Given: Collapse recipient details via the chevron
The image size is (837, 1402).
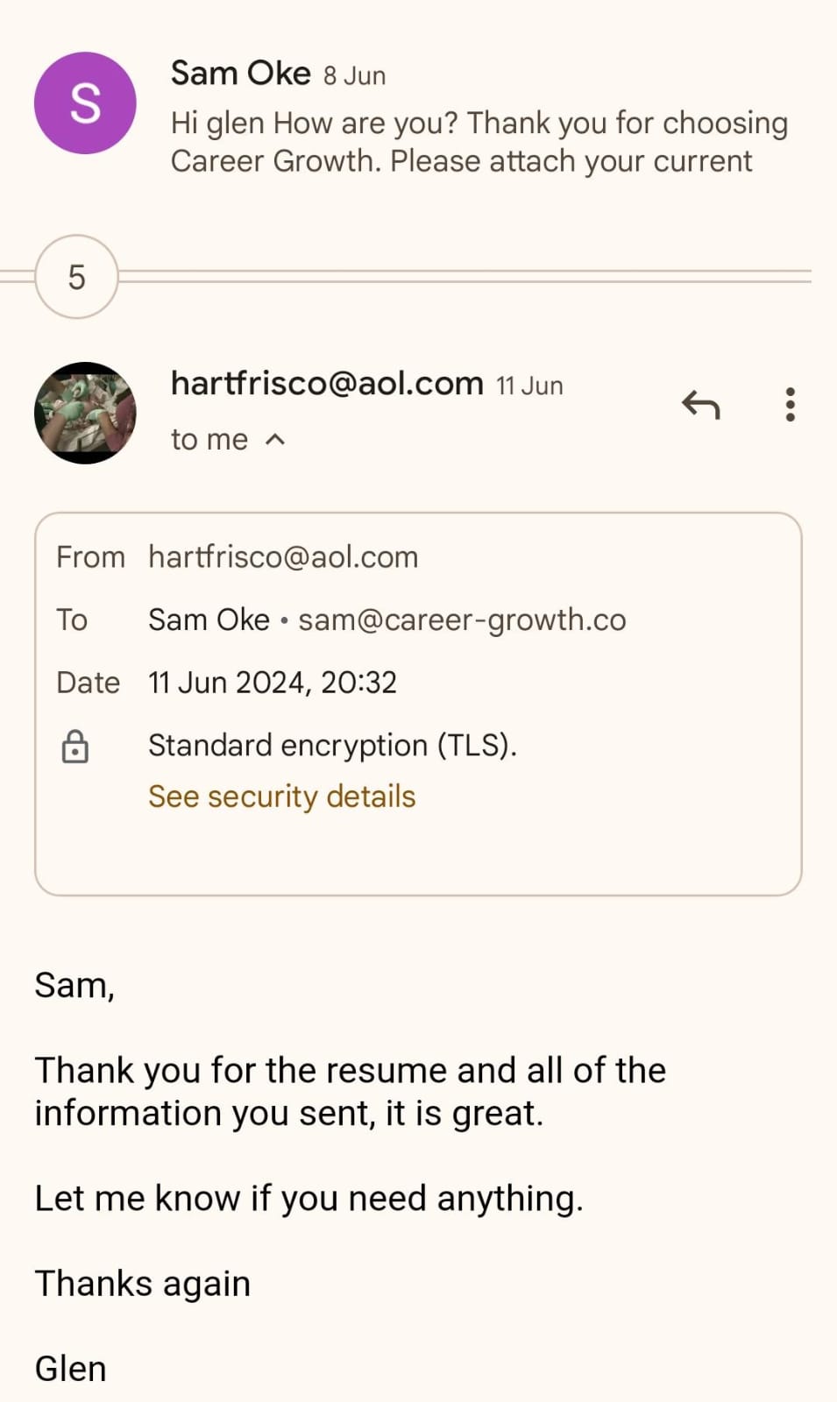Looking at the screenshot, I should click(275, 440).
